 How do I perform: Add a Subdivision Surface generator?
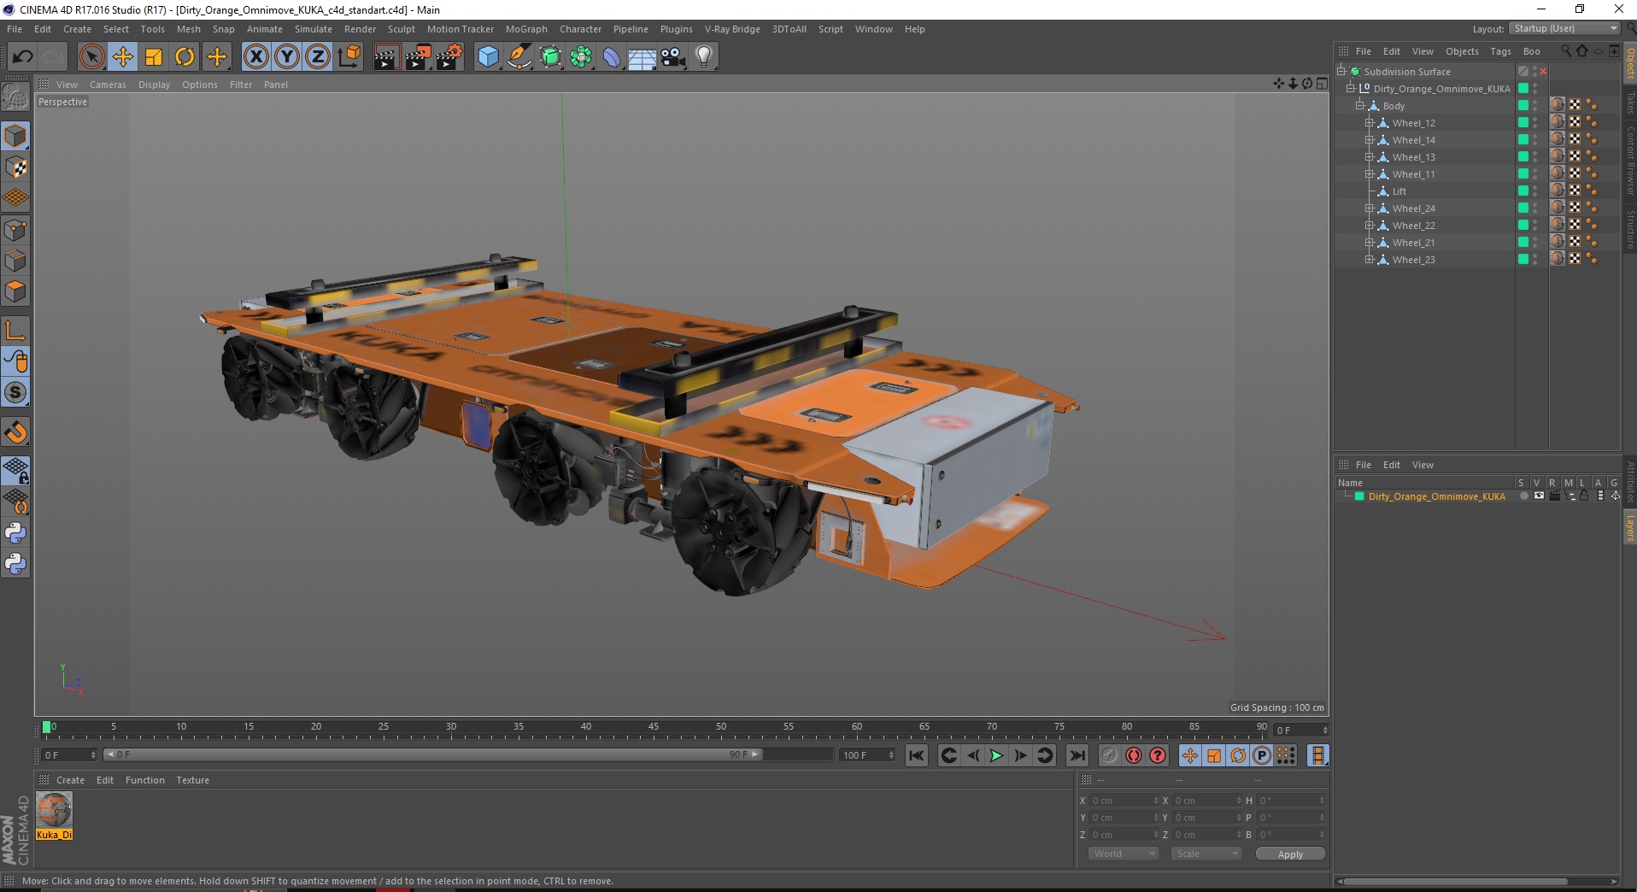[550, 57]
